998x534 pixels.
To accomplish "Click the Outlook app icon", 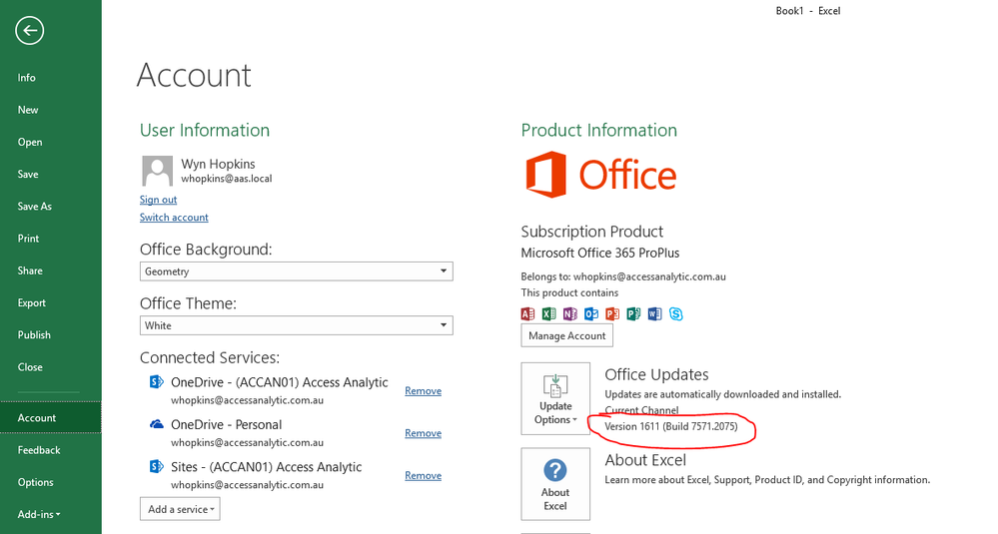I will pos(591,313).
